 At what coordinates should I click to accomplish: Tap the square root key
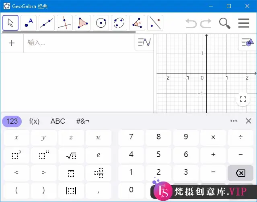pyautogui.click(x=71, y=155)
